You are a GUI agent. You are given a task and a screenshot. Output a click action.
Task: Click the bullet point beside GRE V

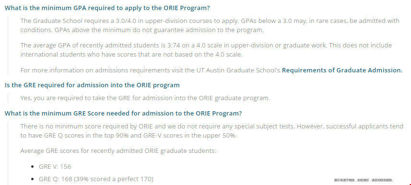32,167
